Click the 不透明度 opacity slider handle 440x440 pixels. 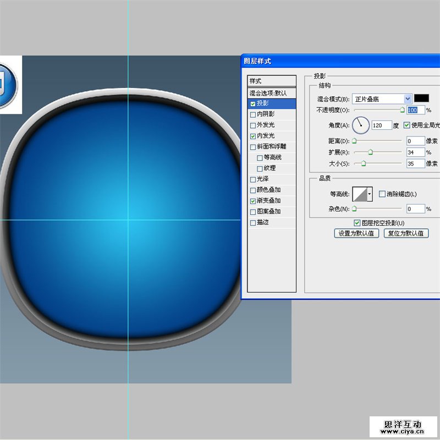(x=402, y=110)
